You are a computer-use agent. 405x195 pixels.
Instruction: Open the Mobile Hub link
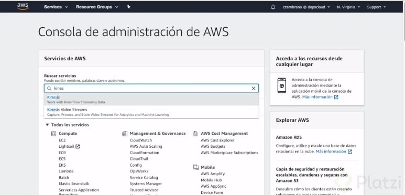coord(211,180)
